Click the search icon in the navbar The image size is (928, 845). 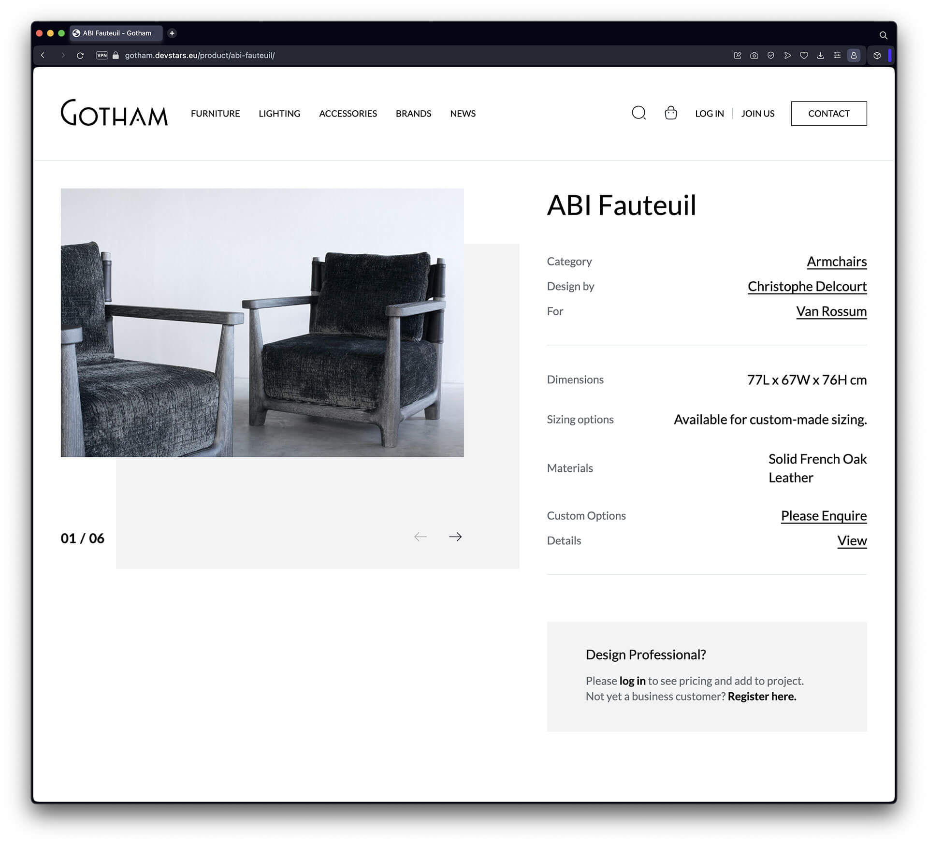[638, 113]
